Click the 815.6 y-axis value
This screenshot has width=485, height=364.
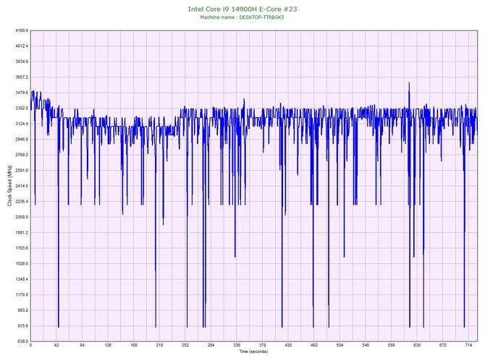(x=22, y=326)
